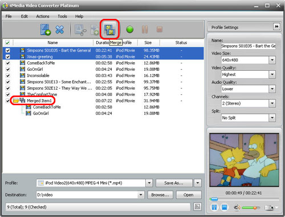Open dropdown arrow next to Save As
The image size is (285, 217).
pos(198,183)
